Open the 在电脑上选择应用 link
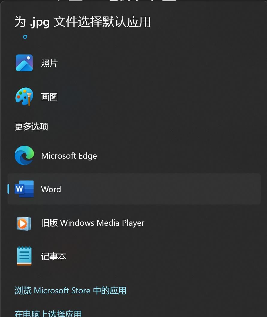Viewport: 267px width, 317px height. [48, 313]
